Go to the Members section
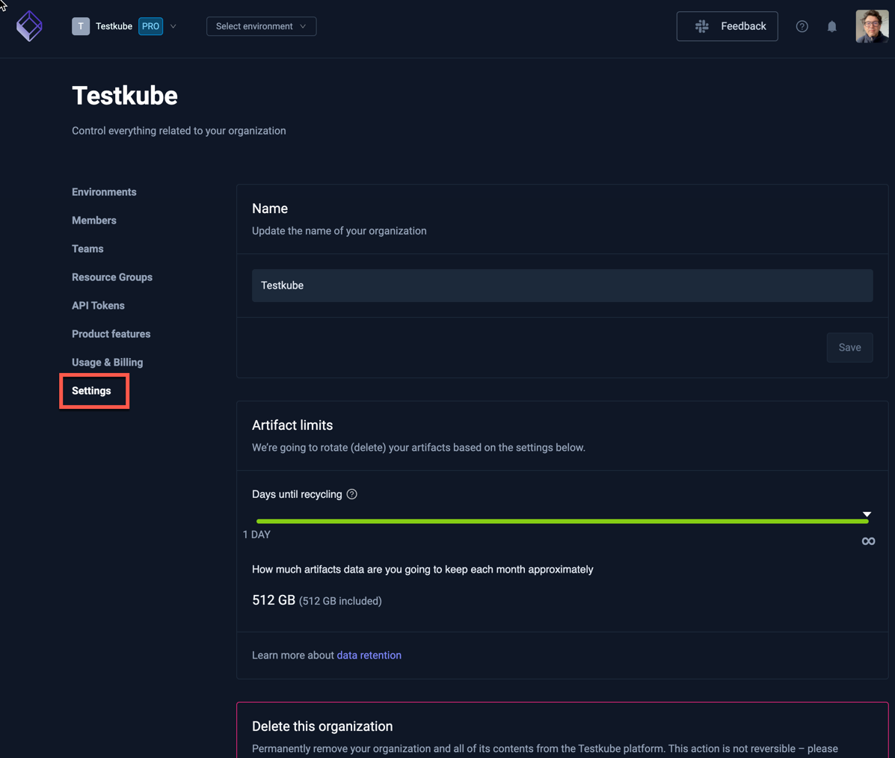 pyautogui.click(x=94, y=221)
